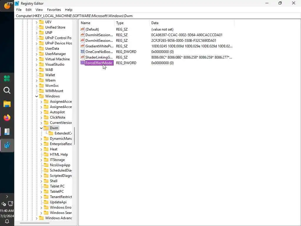Select the NcsiUwpApp key

pyautogui.click(x=60, y=165)
